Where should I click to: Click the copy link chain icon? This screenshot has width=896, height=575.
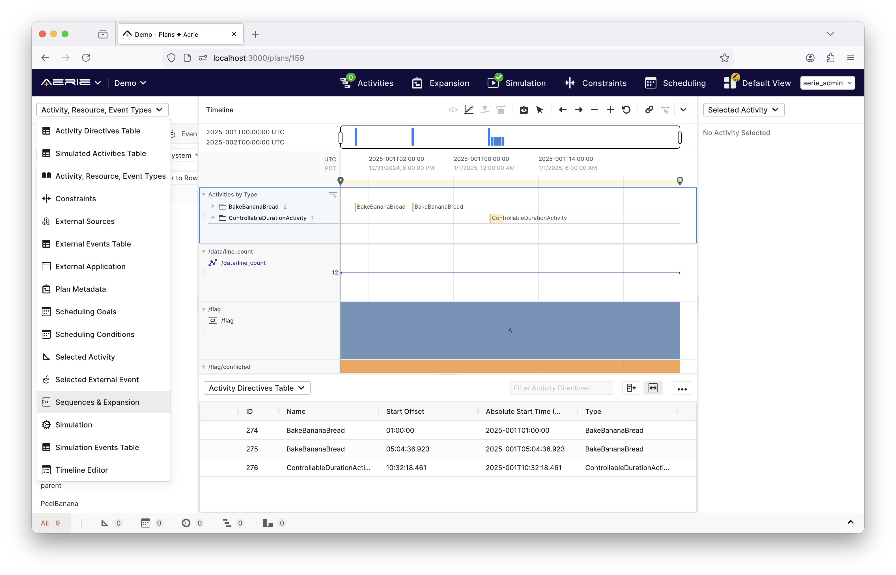pyautogui.click(x=649, y=110)
